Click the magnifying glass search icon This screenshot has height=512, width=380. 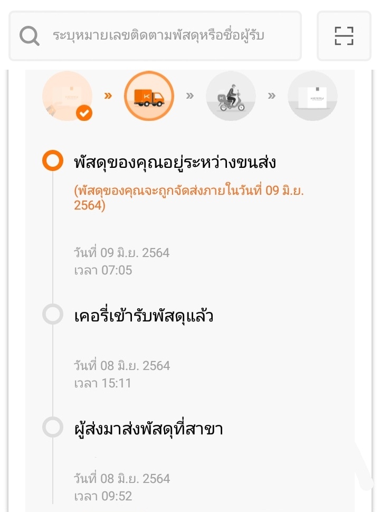coord(30,36)
